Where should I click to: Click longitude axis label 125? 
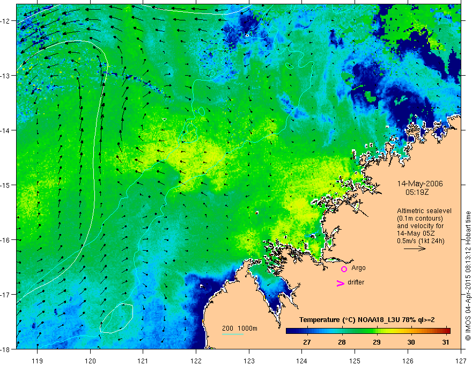coord(355,361)
